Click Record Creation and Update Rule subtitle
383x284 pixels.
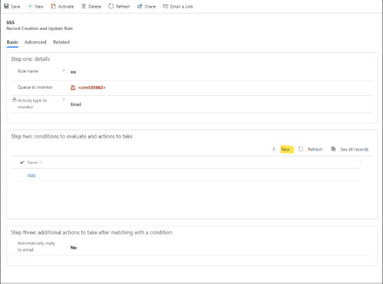[40, 28]
